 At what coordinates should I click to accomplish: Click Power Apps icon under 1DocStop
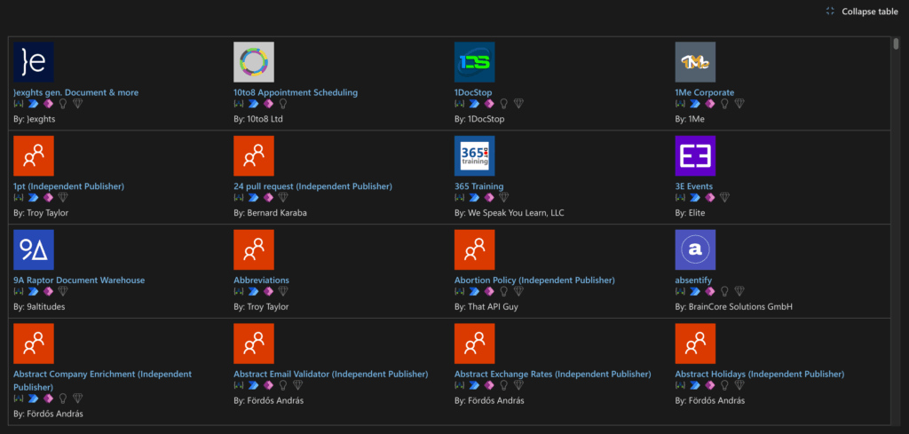click(x=489, y=104)
